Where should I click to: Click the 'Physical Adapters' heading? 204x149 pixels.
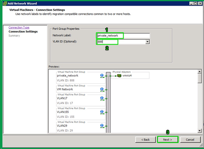121,72
